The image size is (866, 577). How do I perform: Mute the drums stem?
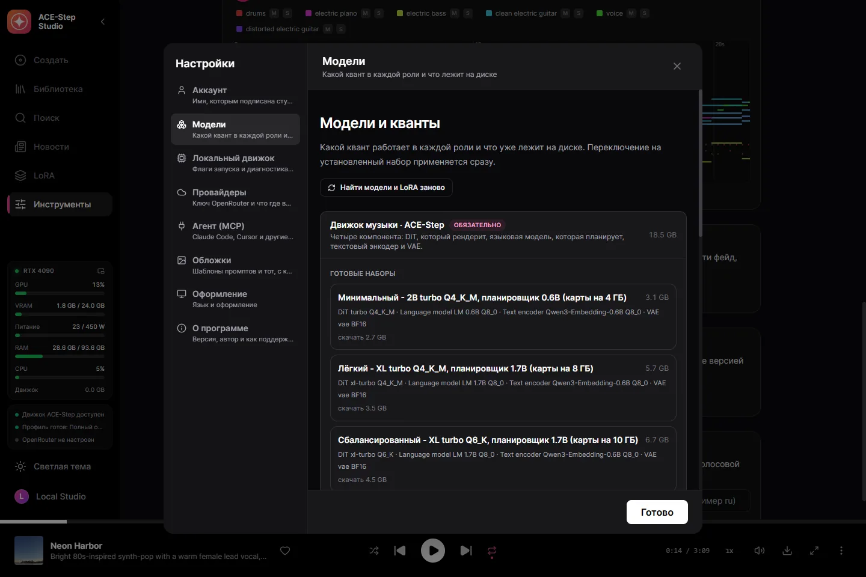tap(274, 13)
